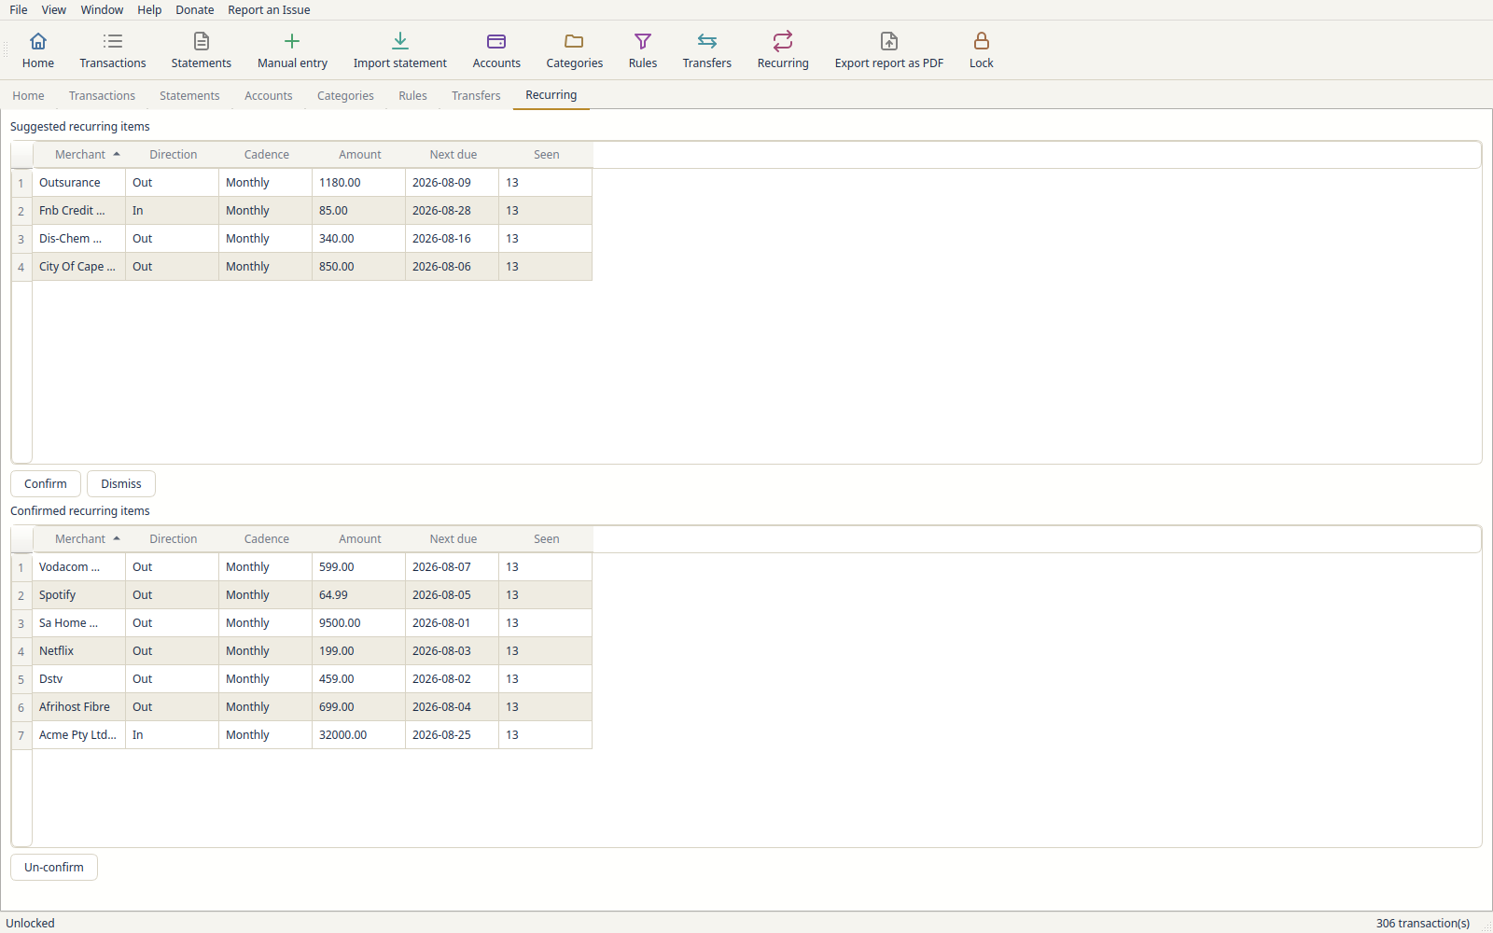Open the View menu

(54, 10)
